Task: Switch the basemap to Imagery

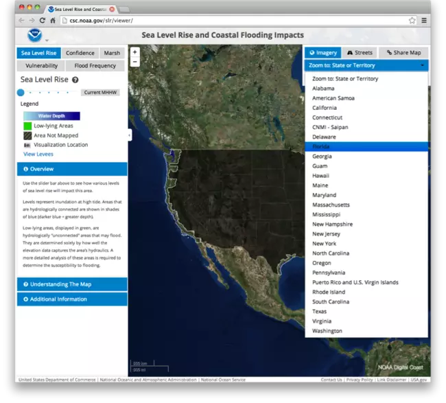Action: click(322, 52)
